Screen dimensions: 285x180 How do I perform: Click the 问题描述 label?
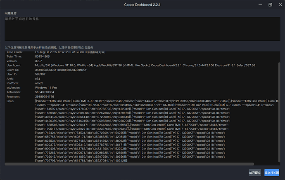pos(11,13)
